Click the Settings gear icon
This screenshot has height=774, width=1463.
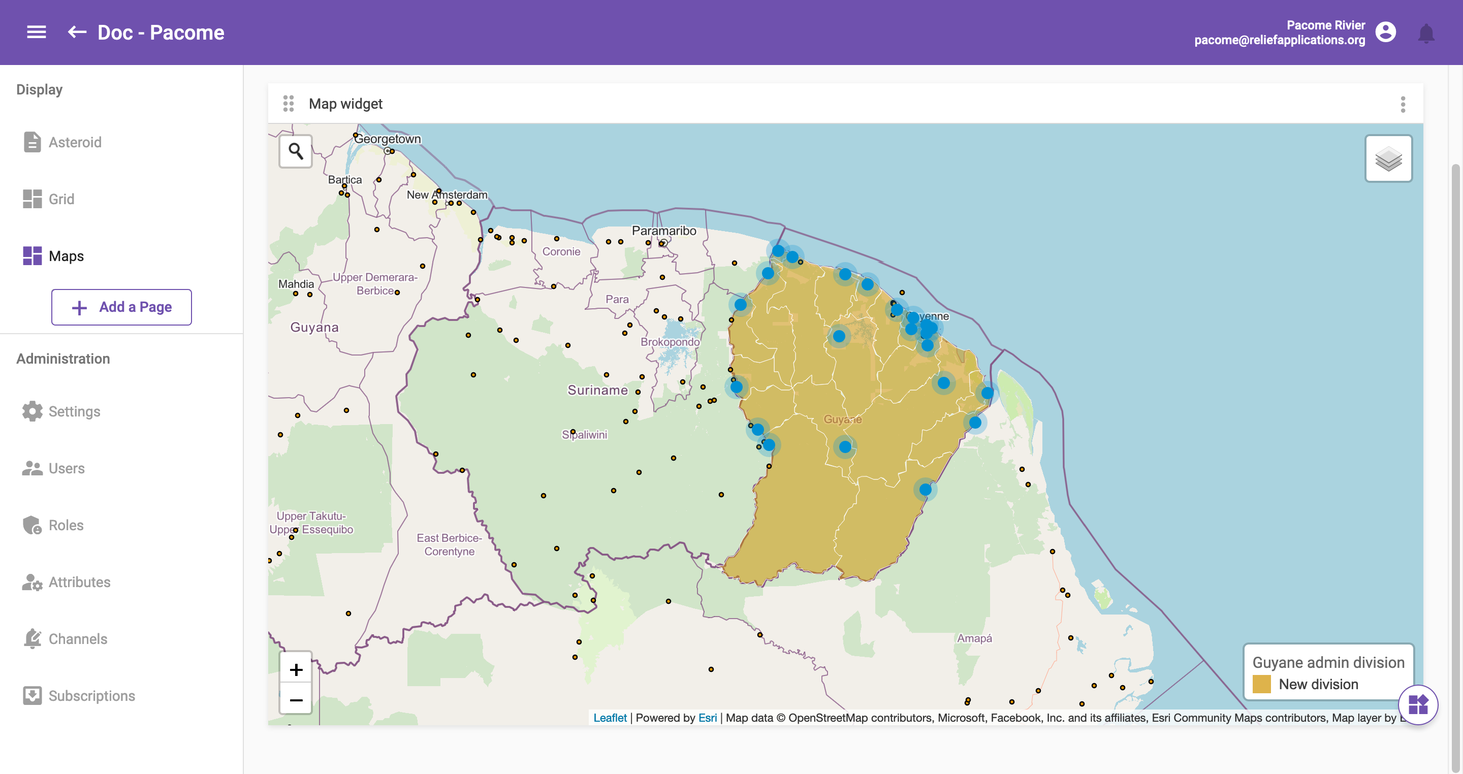32,411
